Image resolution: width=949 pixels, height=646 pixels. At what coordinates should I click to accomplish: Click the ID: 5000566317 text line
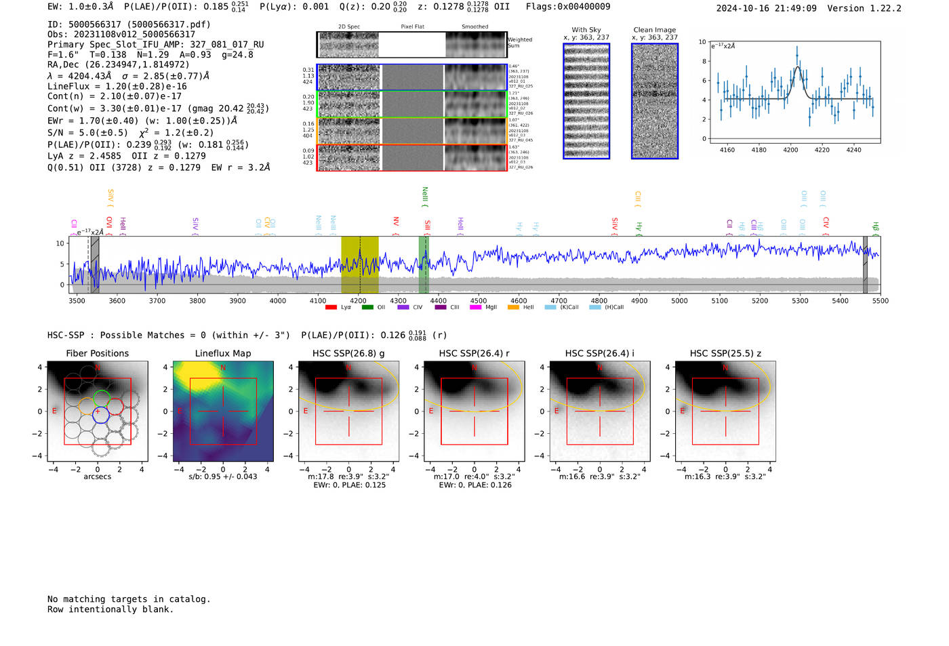pos(129,24)
